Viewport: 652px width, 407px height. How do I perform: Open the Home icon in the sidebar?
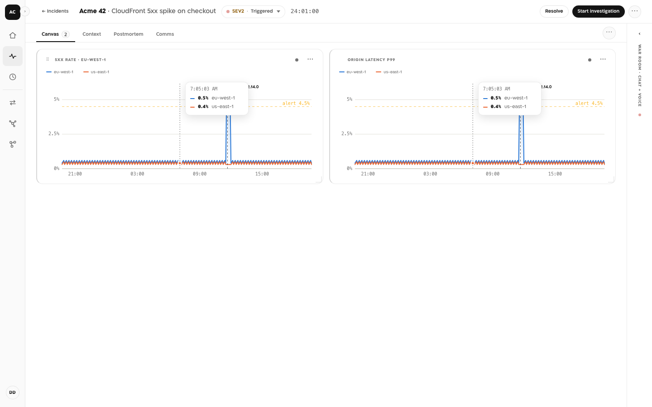tap(13, 35)
